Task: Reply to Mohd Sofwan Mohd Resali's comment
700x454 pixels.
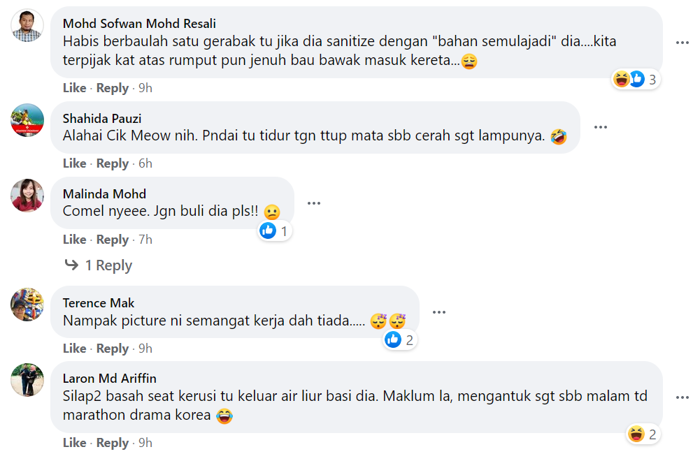Action: tap(113, 88)
